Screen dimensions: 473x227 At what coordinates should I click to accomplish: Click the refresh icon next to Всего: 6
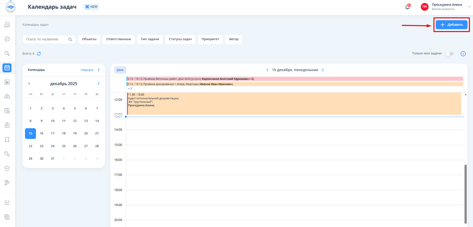click(x=39, y=54)
